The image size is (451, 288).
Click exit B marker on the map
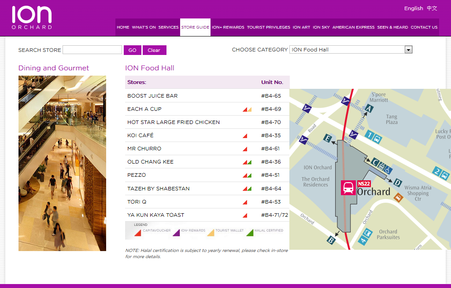(x=331, y=240)
